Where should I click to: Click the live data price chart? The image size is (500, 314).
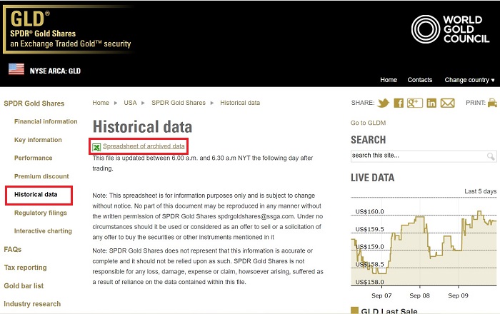pos(424,242)
